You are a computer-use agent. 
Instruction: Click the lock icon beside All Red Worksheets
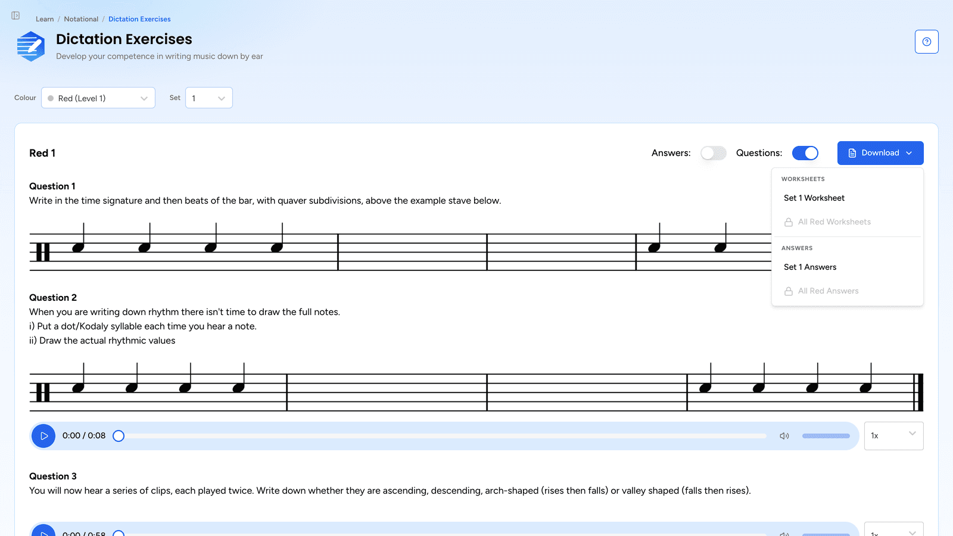789,222
